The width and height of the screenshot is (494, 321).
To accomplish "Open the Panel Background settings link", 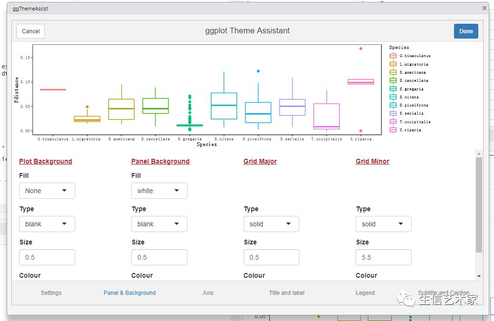I will pyautogui.click(x=160, y=161).
